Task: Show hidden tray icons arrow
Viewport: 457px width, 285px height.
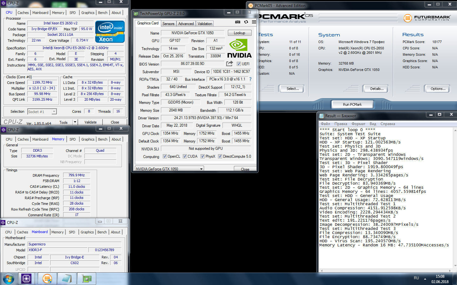Action: [x=425, y=279]
